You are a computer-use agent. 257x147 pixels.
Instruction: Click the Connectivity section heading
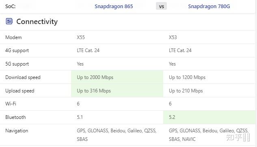pyautogui.click(x=37, y=22)
